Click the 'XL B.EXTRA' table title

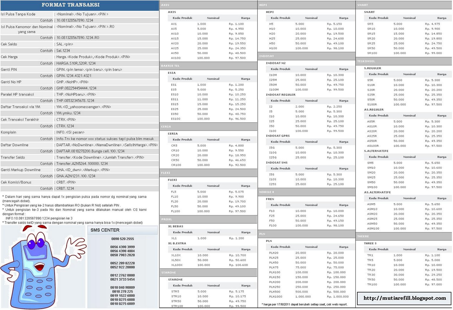[177, 243]
